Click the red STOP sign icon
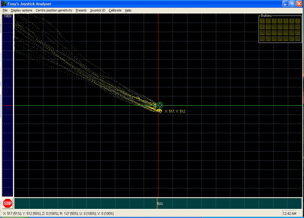 [x=8, y=203]
